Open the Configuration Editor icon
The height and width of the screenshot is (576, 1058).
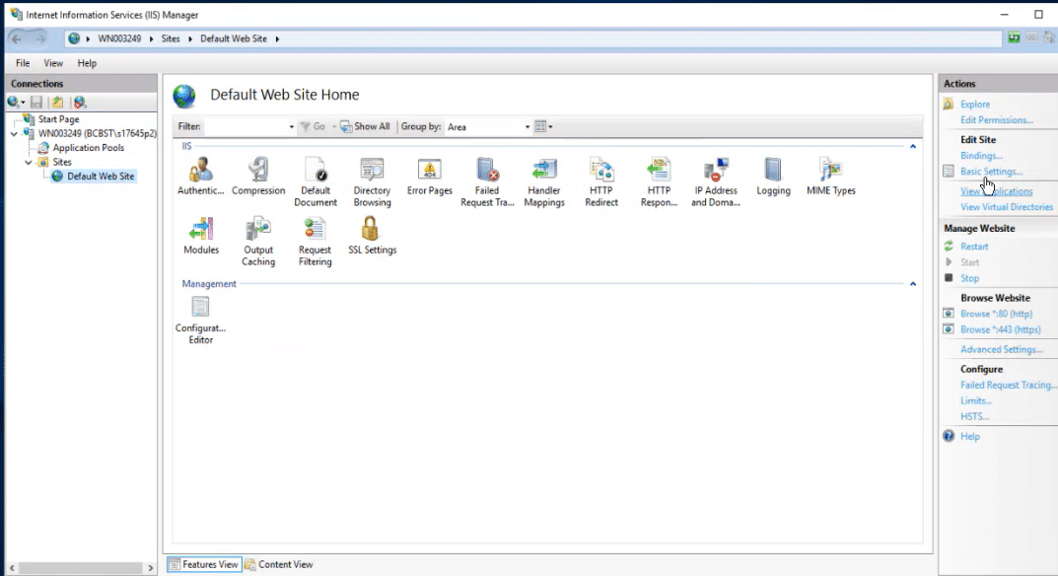(200, 308)
